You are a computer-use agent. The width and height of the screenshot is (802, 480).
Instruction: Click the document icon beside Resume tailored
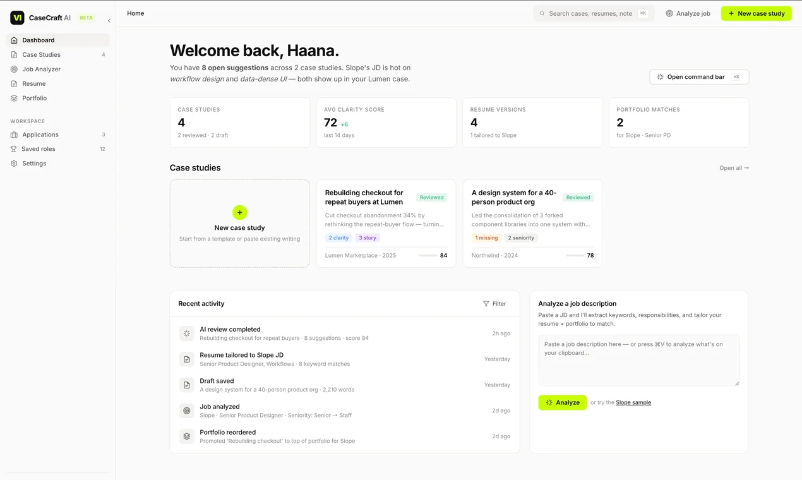coord(186,359)
